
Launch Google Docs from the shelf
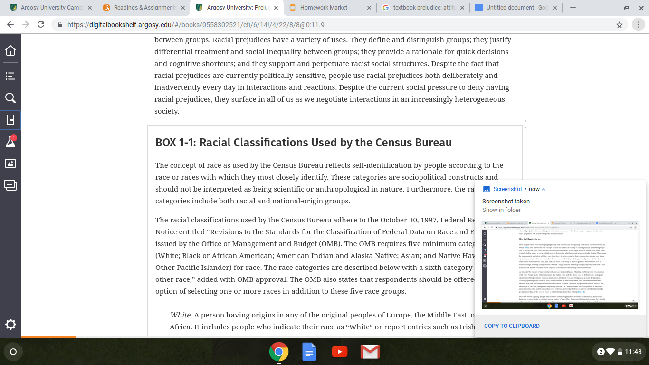[309, 352]
